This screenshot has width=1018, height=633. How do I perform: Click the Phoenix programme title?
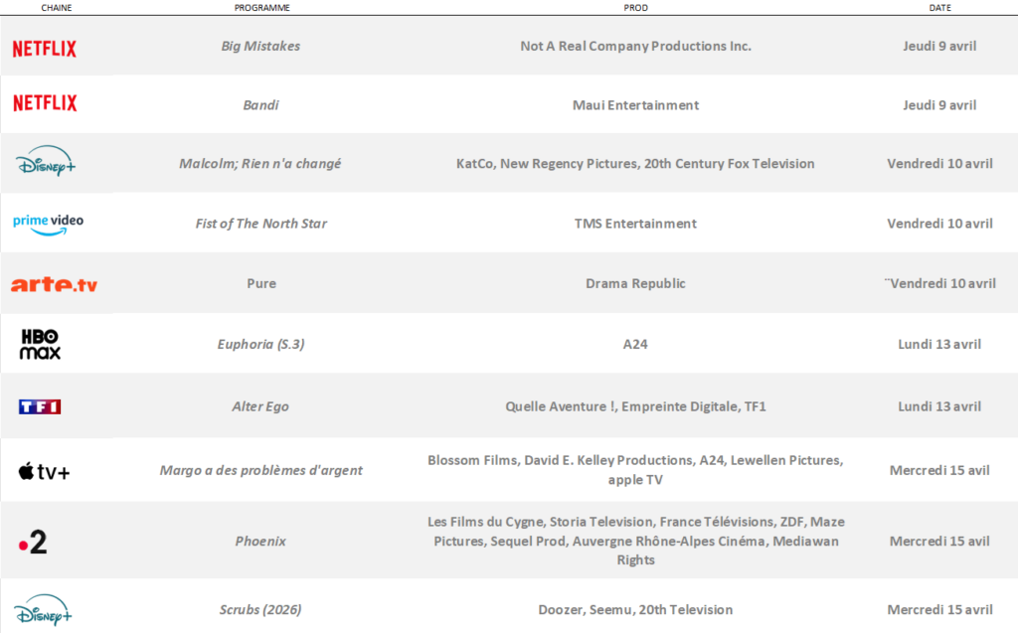260,542
